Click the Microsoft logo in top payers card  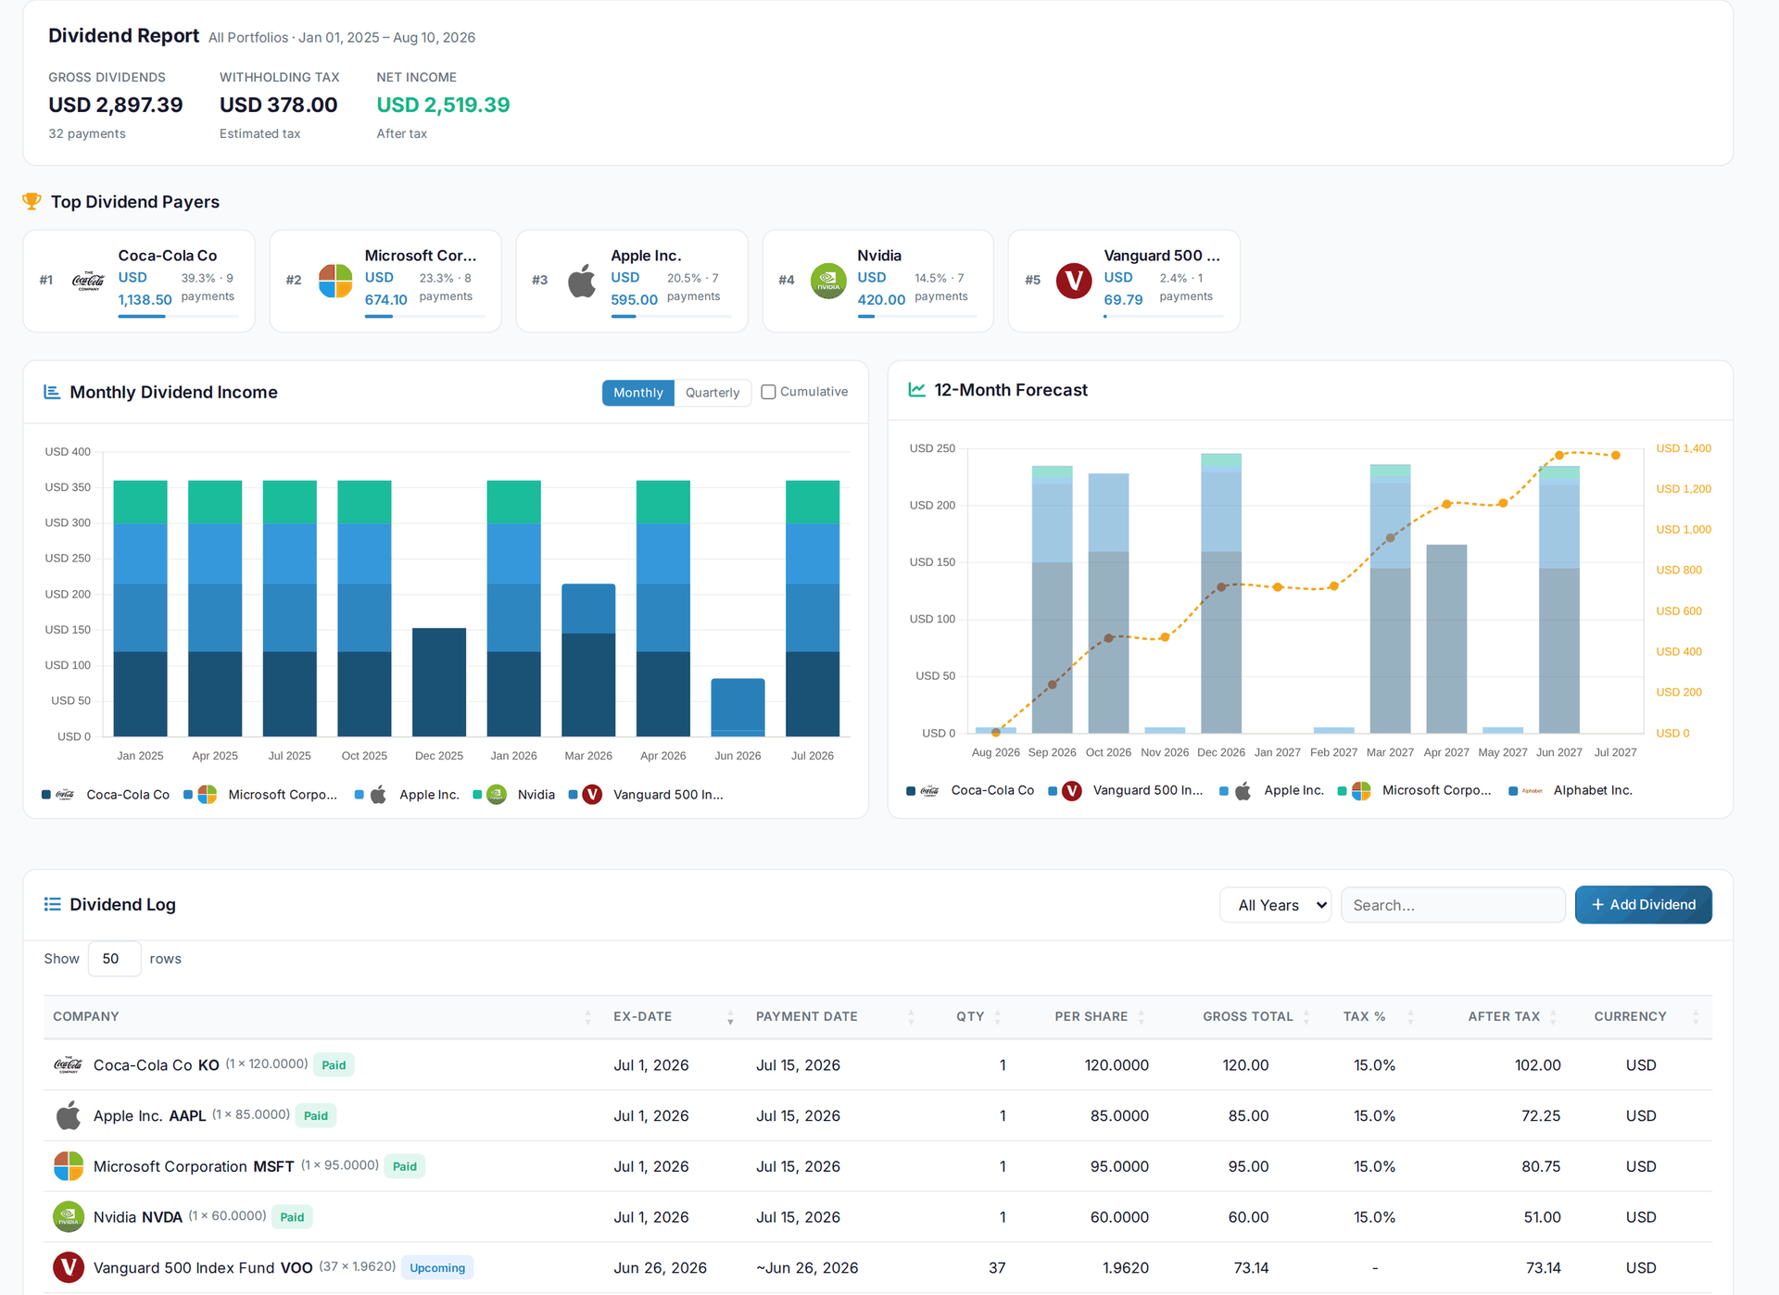coord(335,281)
